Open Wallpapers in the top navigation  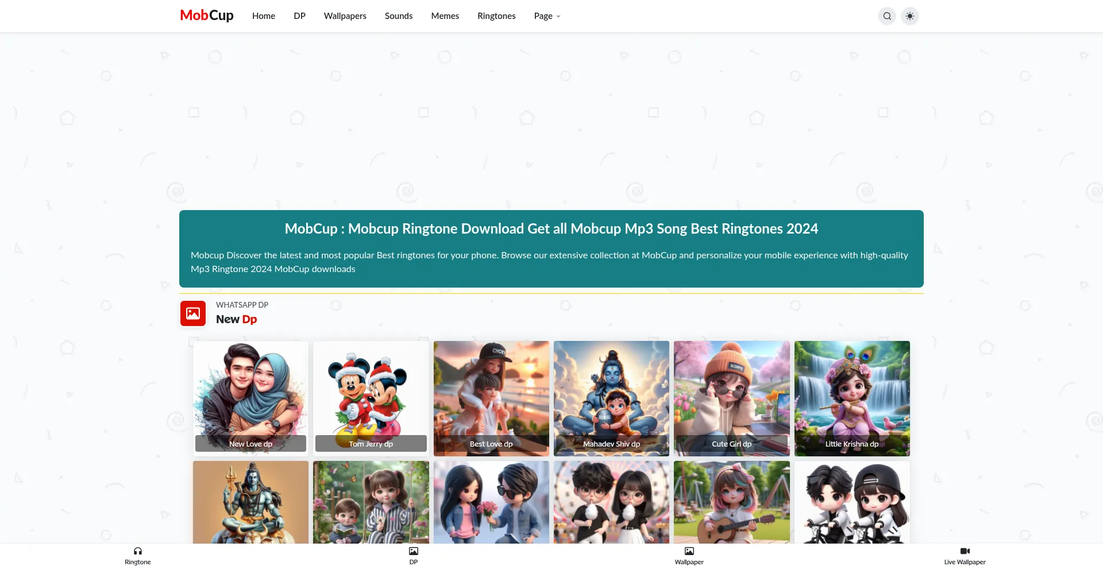[x=345, y=16]
